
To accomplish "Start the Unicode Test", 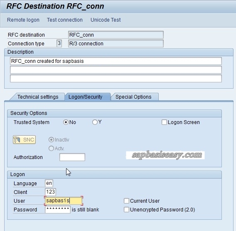I will (106, 20).
